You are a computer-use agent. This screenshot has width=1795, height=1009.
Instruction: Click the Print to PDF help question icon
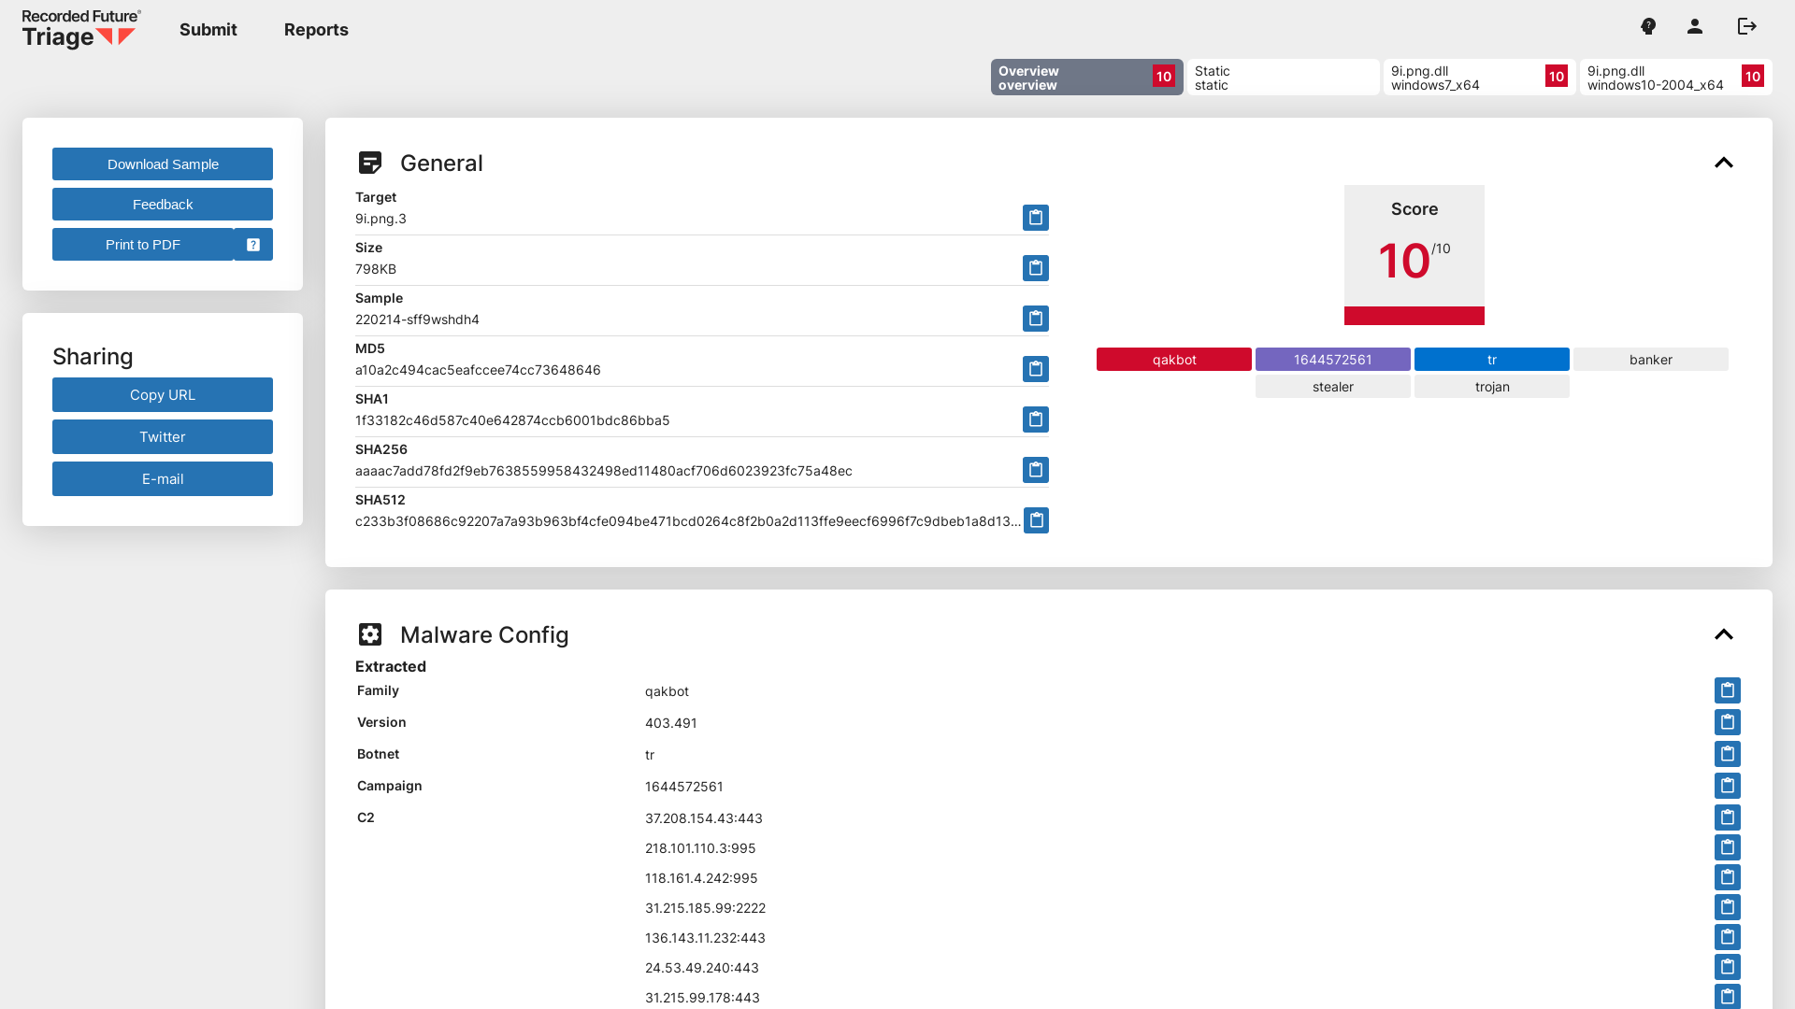tap(253, 245)
